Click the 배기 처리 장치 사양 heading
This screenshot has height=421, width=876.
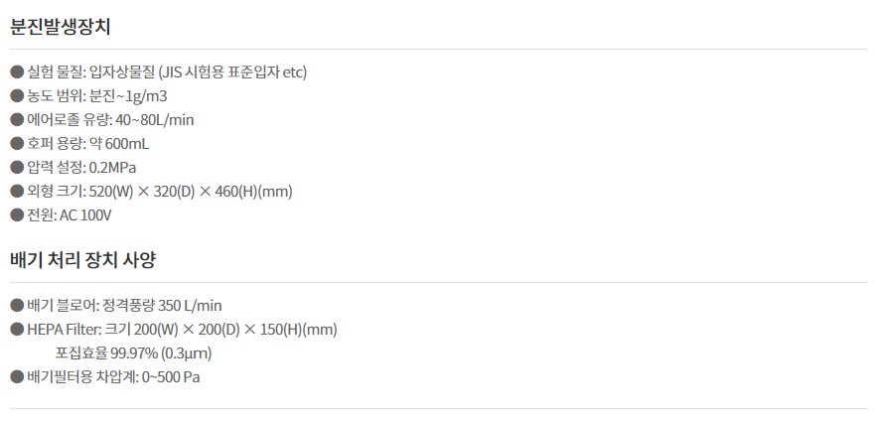pos(83,260)
